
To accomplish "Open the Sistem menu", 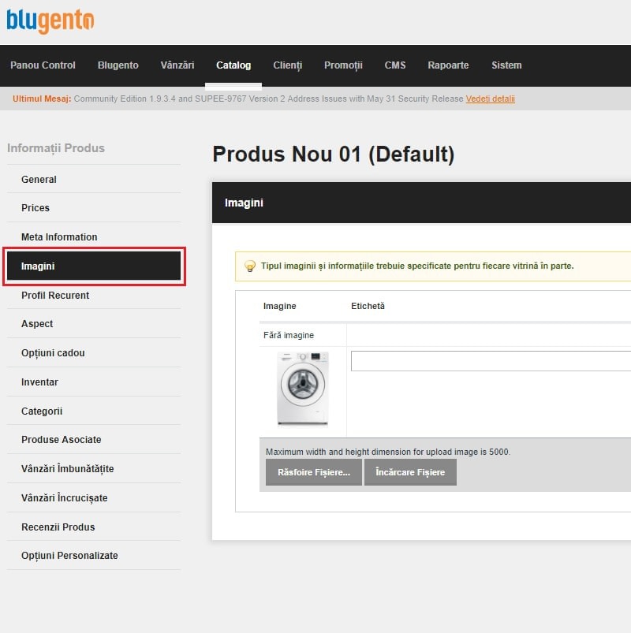I will coord(506,65).
